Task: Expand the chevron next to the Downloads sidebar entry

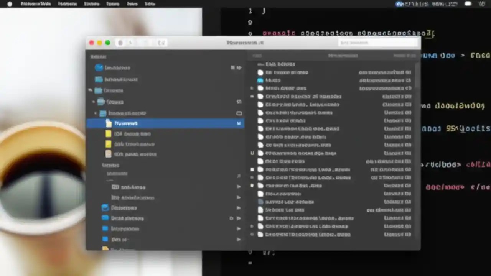Action: coord(239,207)
